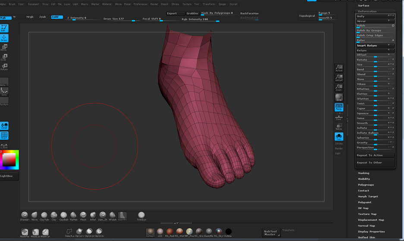
Task: Toggle the Zadd mode button
Action: [56, 17]
